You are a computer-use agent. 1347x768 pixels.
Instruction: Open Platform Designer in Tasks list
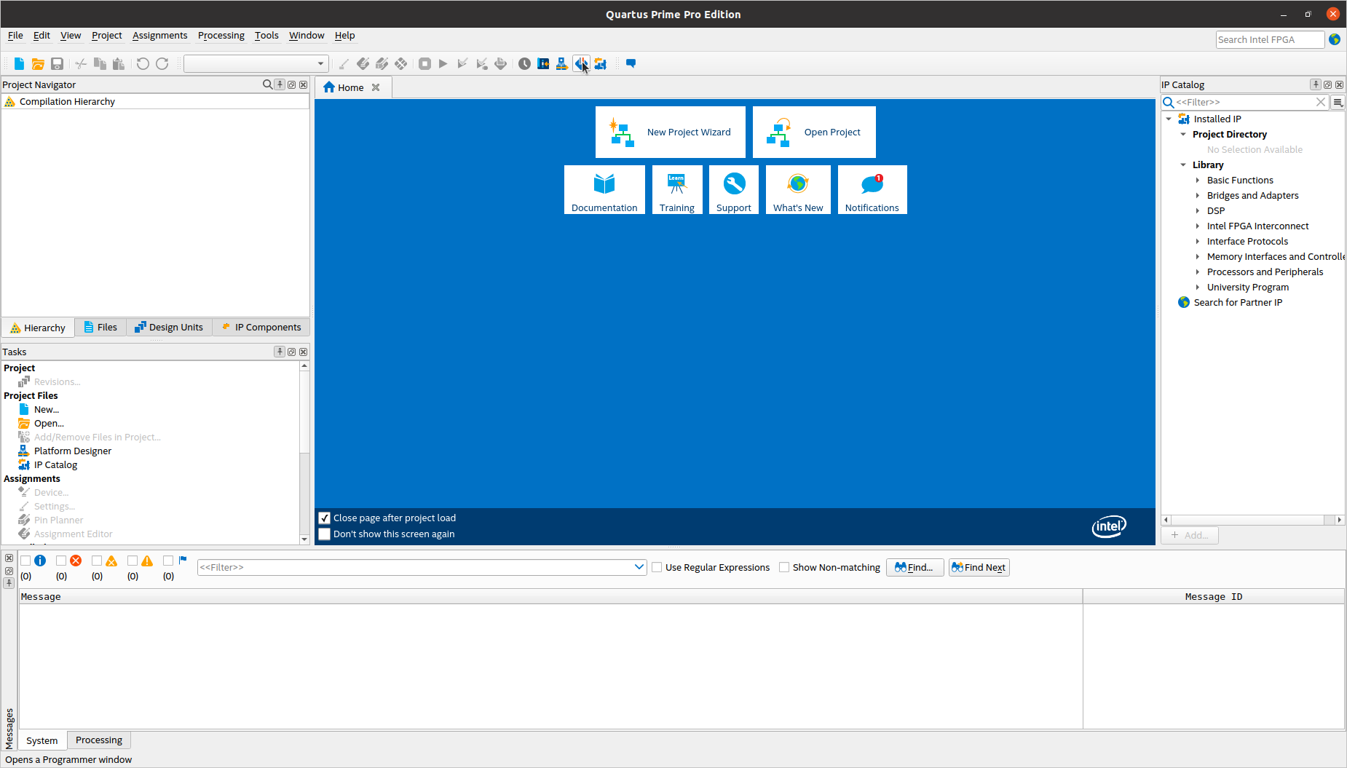(x=73, y=451)
